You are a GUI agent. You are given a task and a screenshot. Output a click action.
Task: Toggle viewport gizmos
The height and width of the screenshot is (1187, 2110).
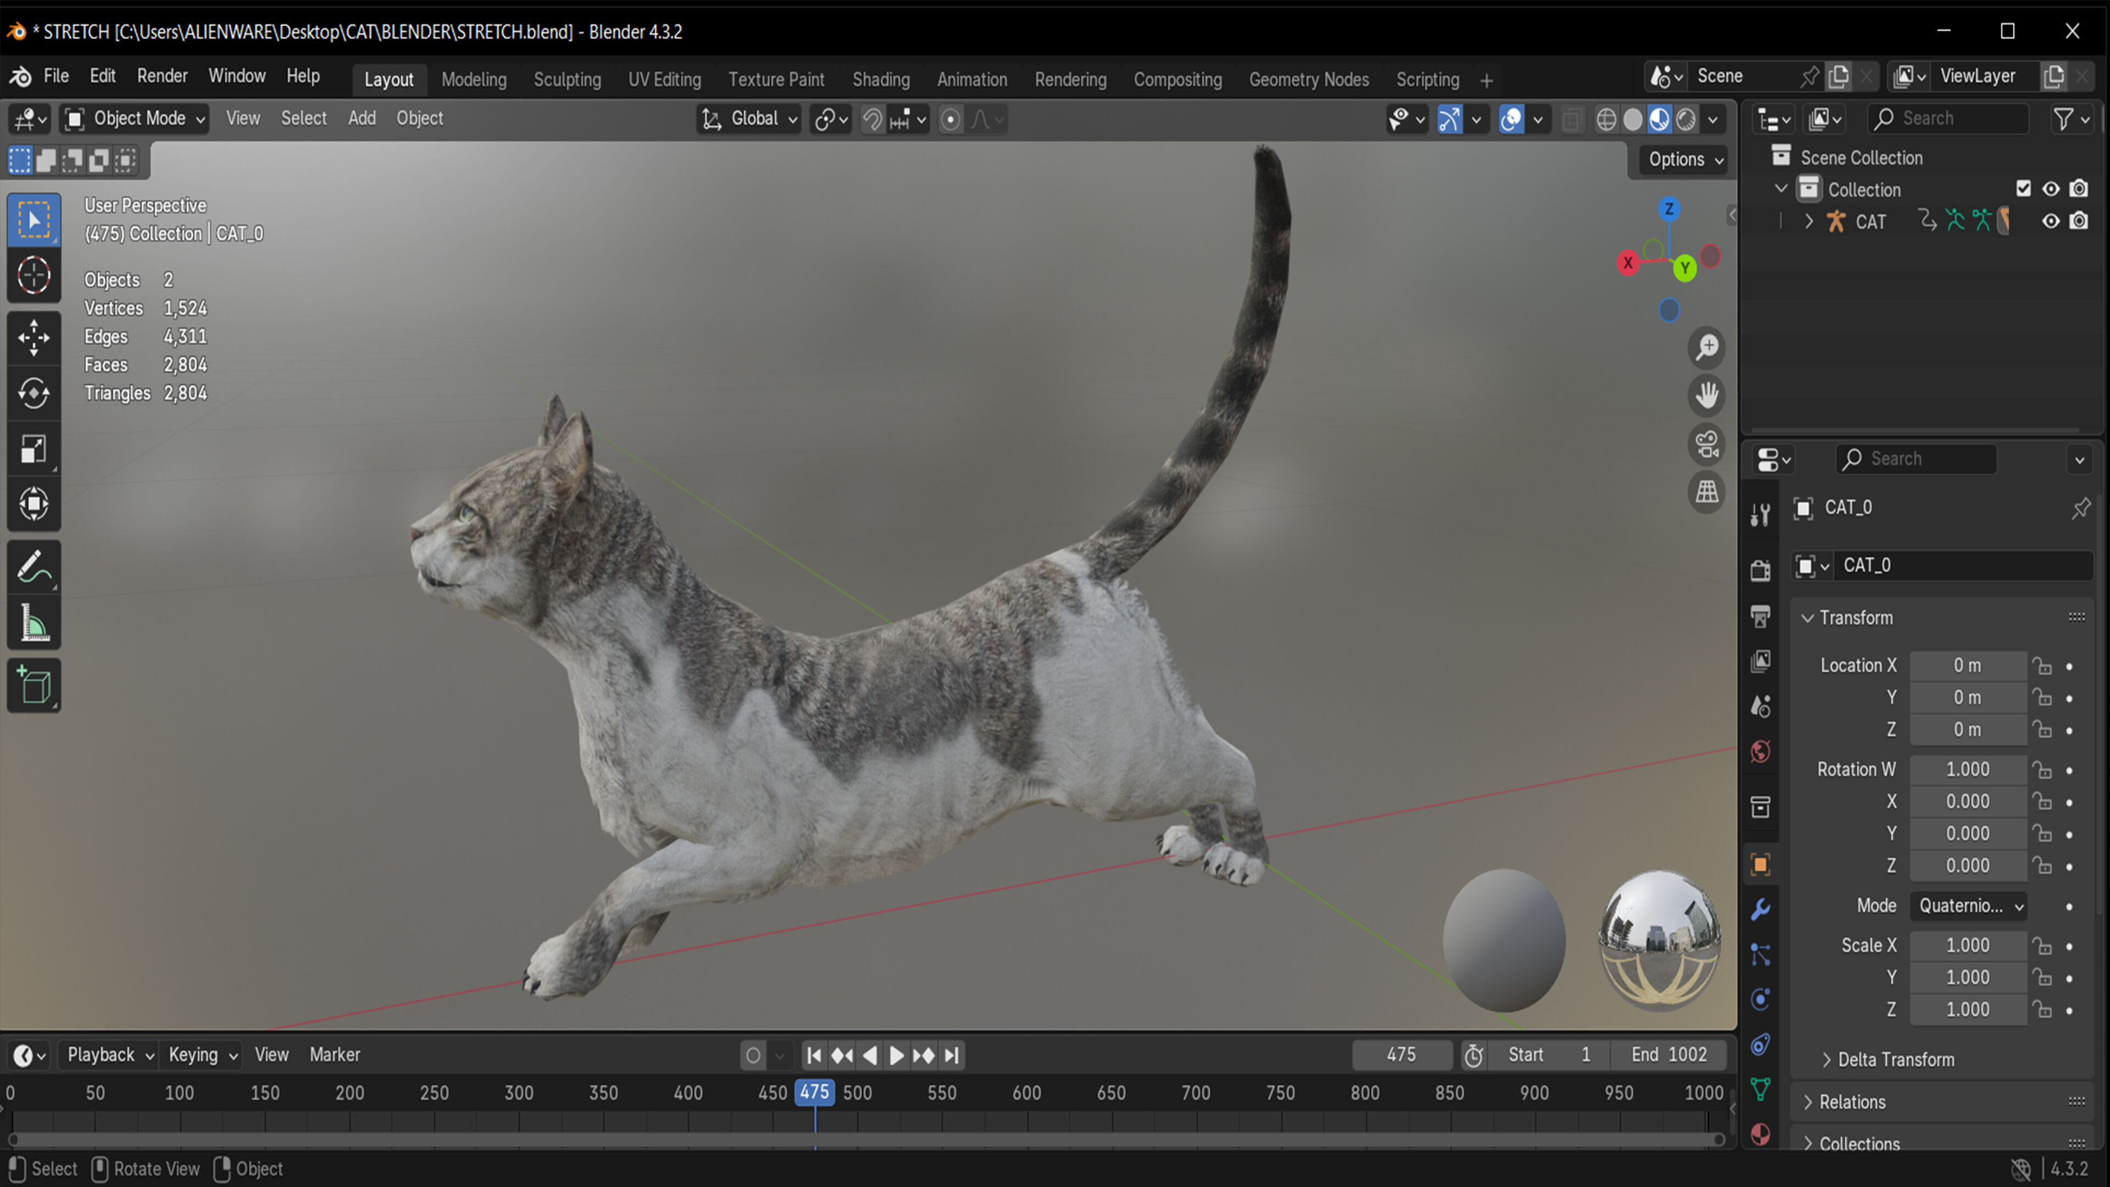coord(1450,120)
